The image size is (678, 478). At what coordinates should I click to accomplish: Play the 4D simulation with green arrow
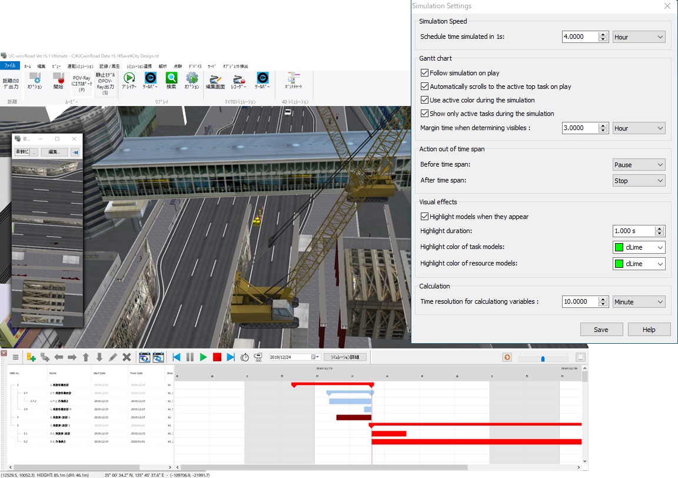click(203, 357)
